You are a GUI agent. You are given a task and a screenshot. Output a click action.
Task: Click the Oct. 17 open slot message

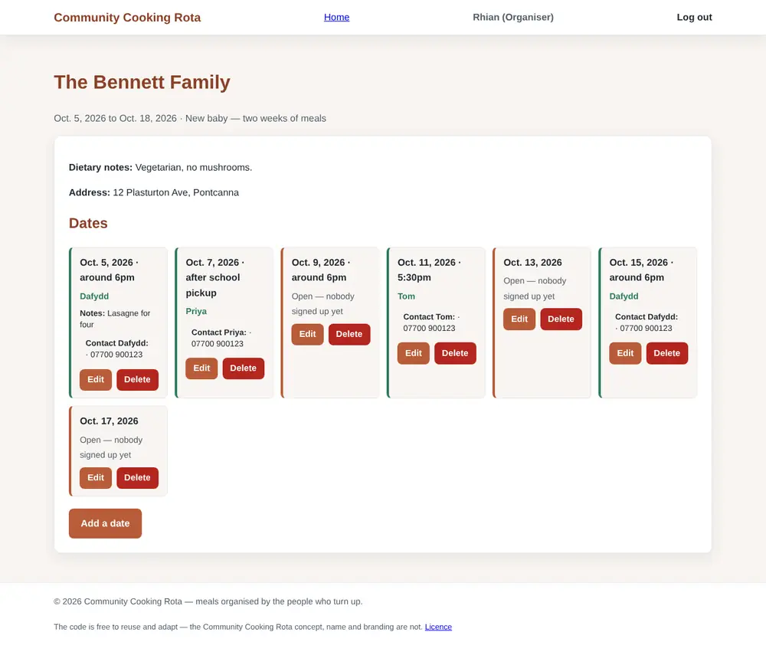point(111,447)
